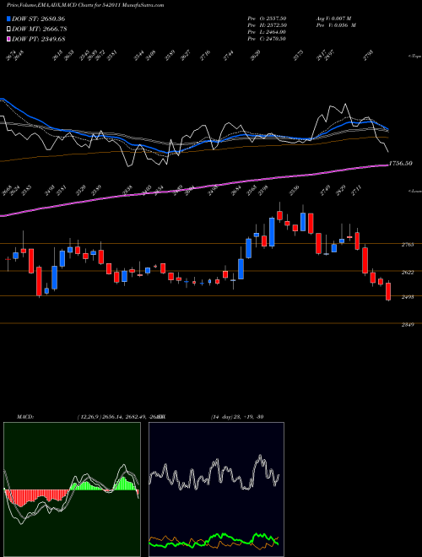Image resolution: width=422 pixels, height=557 pixels.
Task: Click the 2765 price level label
Action: 408,245
